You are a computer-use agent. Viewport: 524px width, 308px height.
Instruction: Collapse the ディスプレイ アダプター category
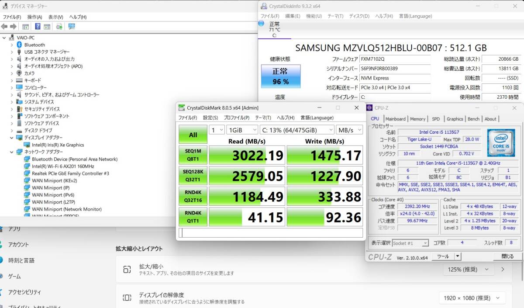click(x=12, y=138)
